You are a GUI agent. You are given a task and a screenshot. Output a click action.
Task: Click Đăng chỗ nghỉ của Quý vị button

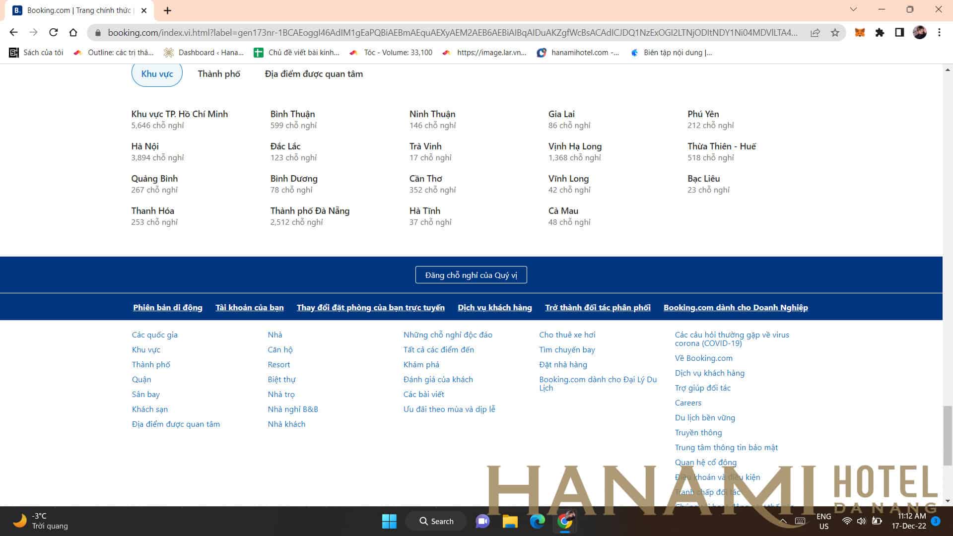pos(471,275)
